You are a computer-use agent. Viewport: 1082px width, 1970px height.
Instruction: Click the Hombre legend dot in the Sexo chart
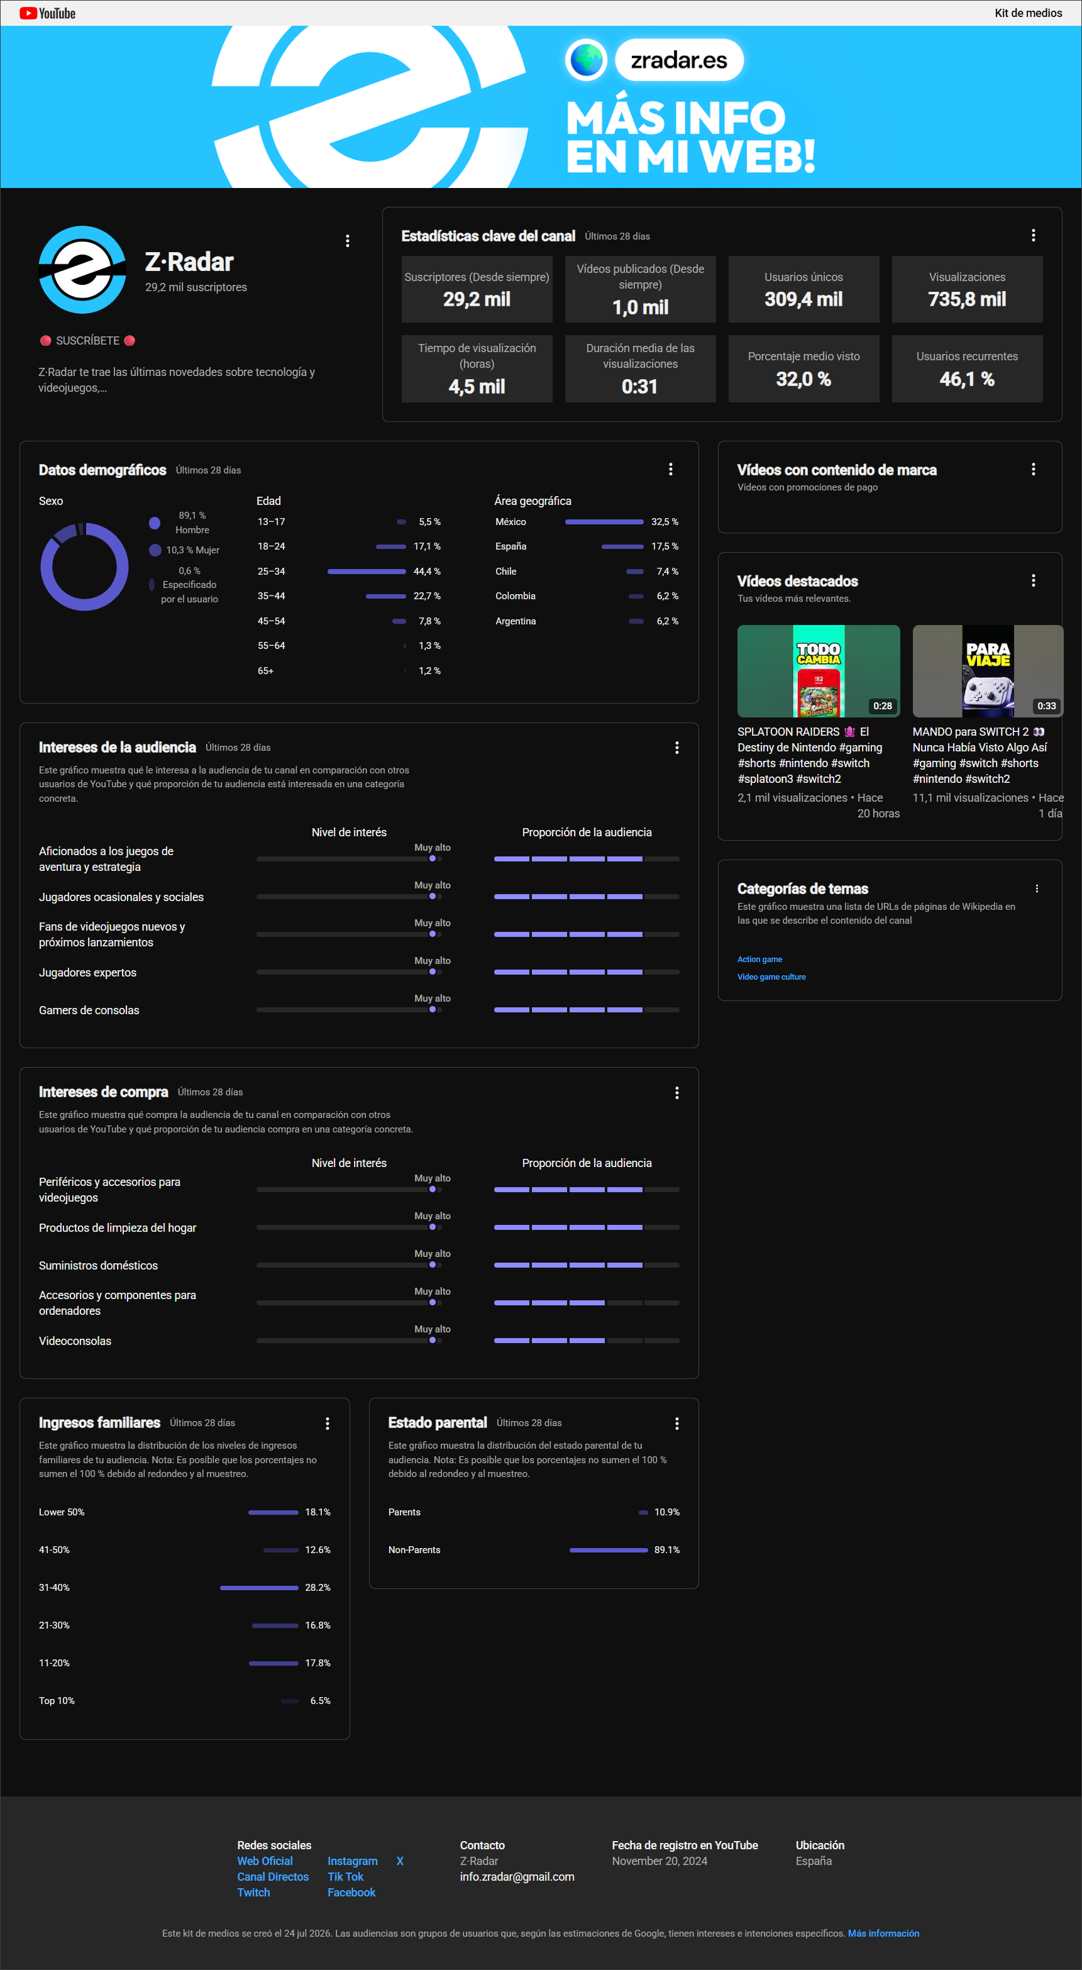(155, 523)
